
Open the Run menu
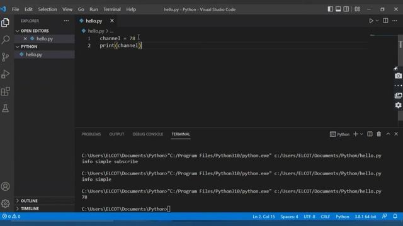(x=94, y=9)
